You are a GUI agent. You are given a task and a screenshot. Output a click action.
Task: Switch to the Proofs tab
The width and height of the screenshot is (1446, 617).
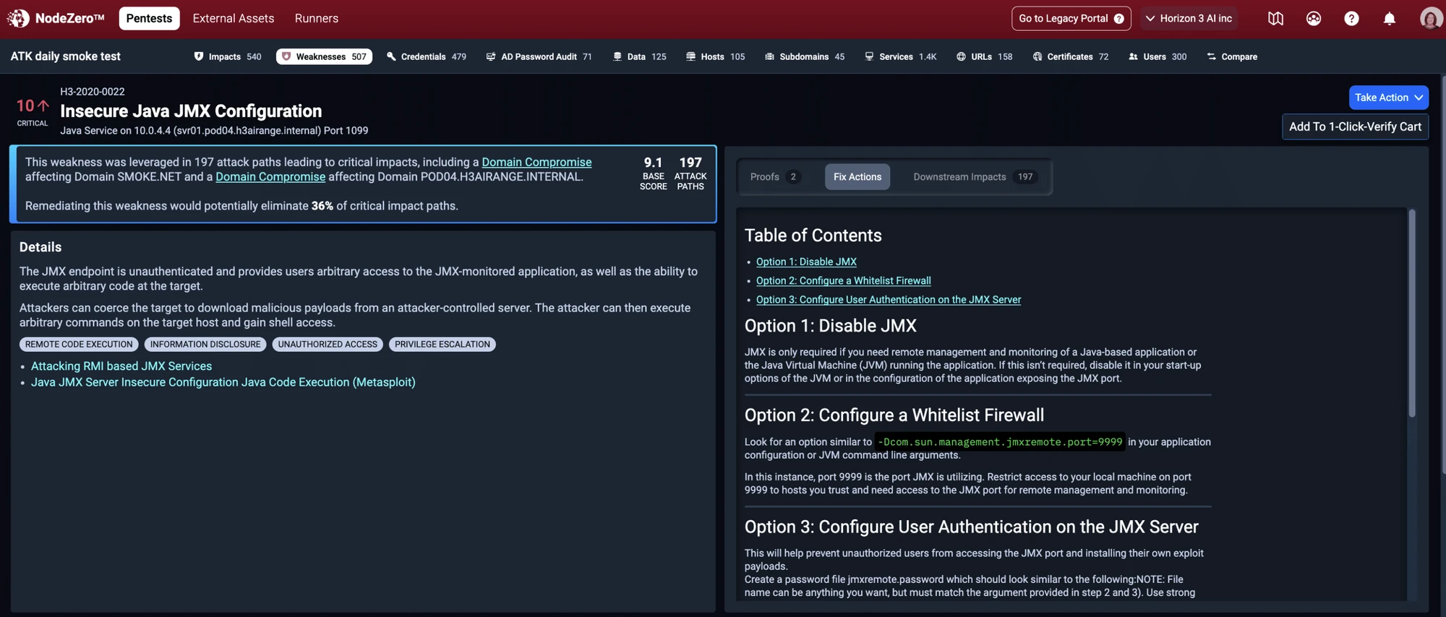click(775, 177)
